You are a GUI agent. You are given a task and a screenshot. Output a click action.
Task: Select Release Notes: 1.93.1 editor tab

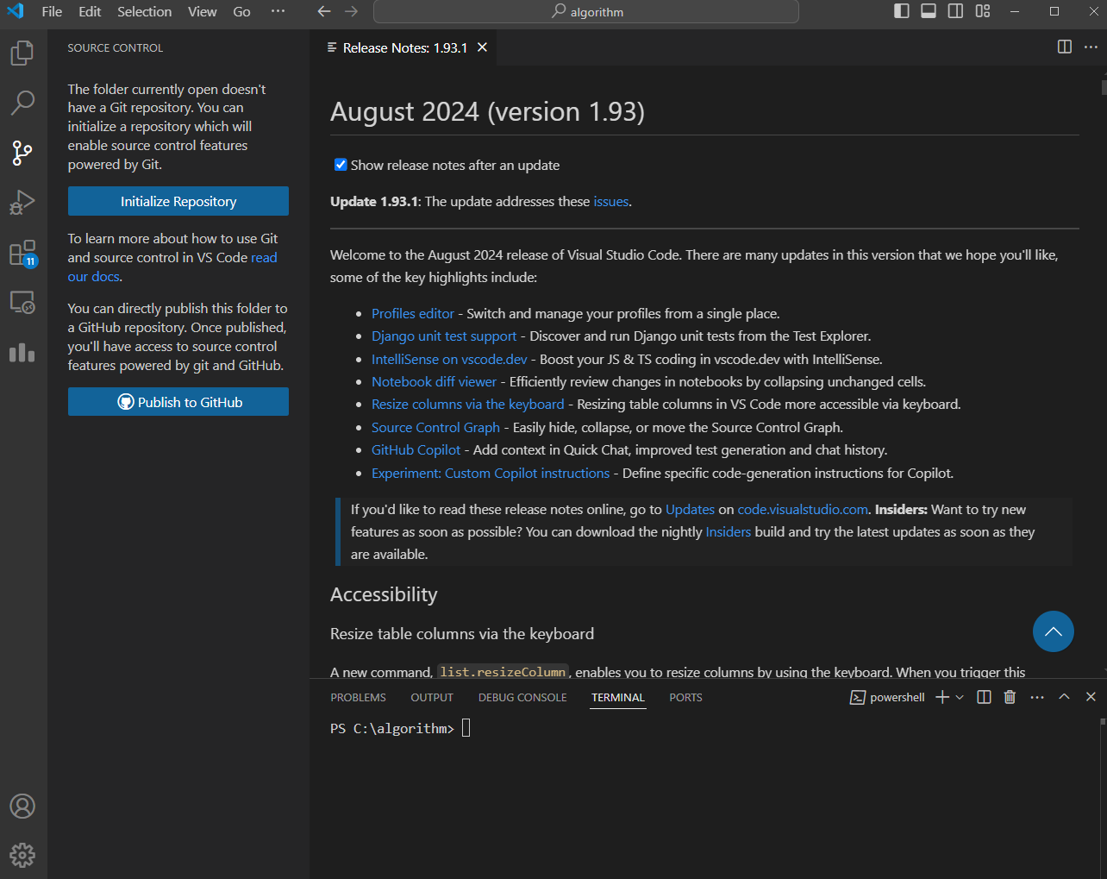click(403, 47)
